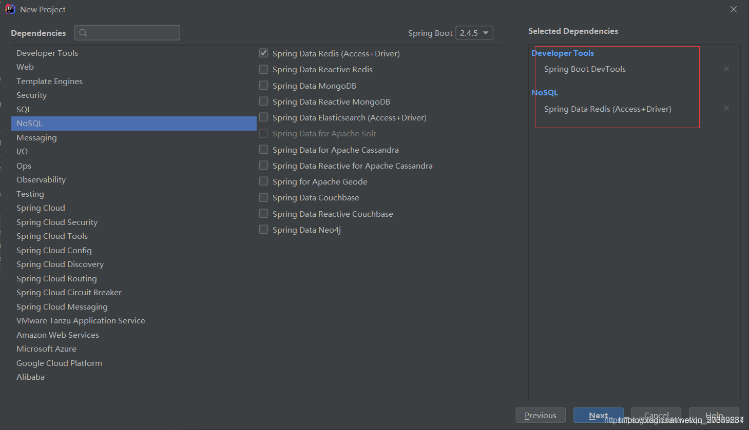Open Spring Cloud Circuit Breaker category
The width and height of the screenshot is (749, 430).
(133, 292)
